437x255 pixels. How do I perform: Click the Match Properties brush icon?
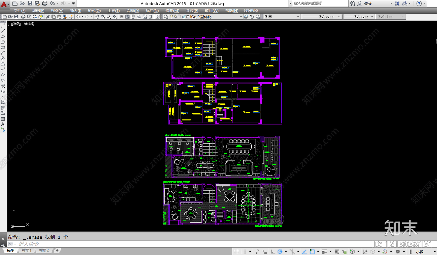click(65, 17)
